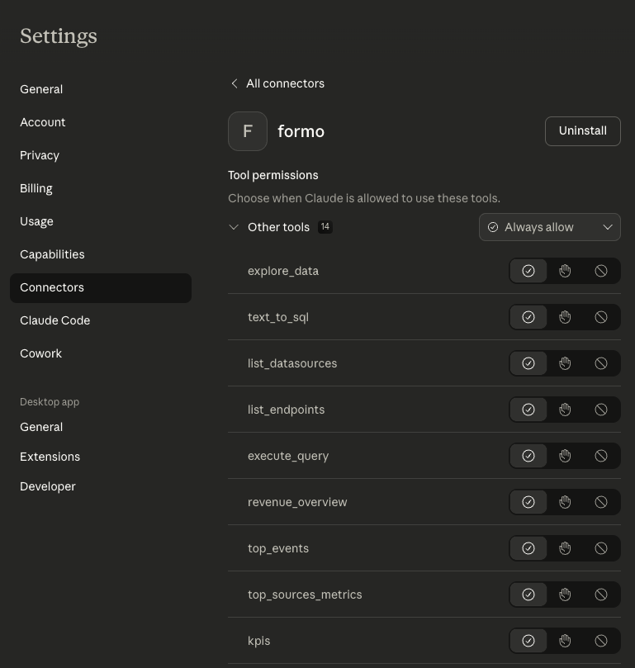The image size is (635, 668).
Task: Click the hand icon on top_sources_metrics
Action: (x=565, y=594)
